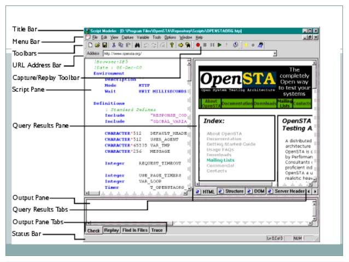This screenshot has width=349, height=262.
Task: Click the tab strip scroll-right arrow
Action: 315,191
